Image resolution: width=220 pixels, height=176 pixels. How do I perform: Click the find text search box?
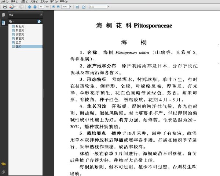[x=98, y=7]
